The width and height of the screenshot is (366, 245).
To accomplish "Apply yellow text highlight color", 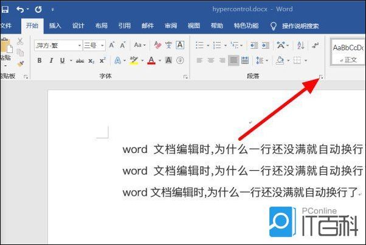I will point(134,60).
